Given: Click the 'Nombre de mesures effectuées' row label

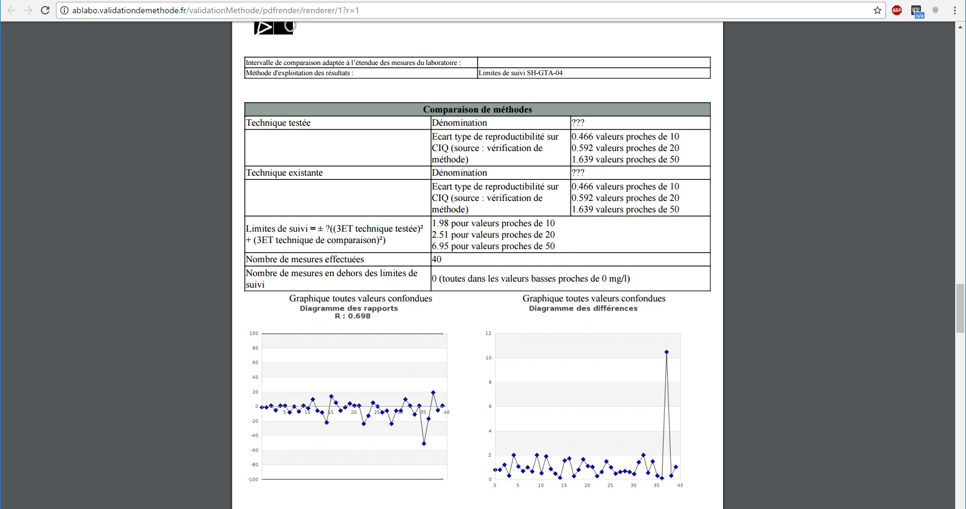Looking at the screenshot, I should (x=305, y=259).
